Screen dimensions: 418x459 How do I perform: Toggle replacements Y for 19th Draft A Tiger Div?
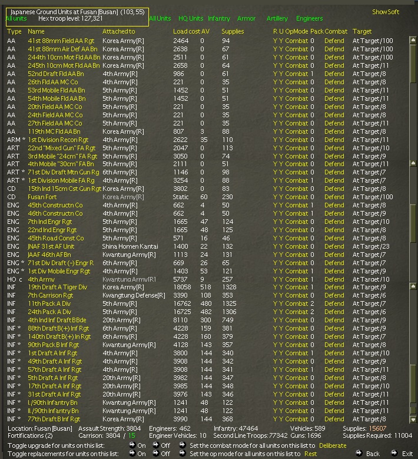tap(275, 287)
